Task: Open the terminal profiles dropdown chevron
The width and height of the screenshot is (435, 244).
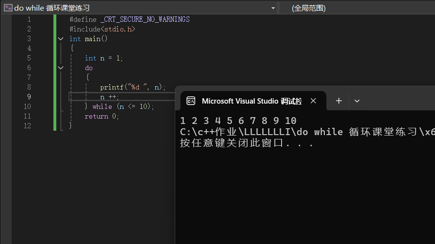Action: (357, 101)
